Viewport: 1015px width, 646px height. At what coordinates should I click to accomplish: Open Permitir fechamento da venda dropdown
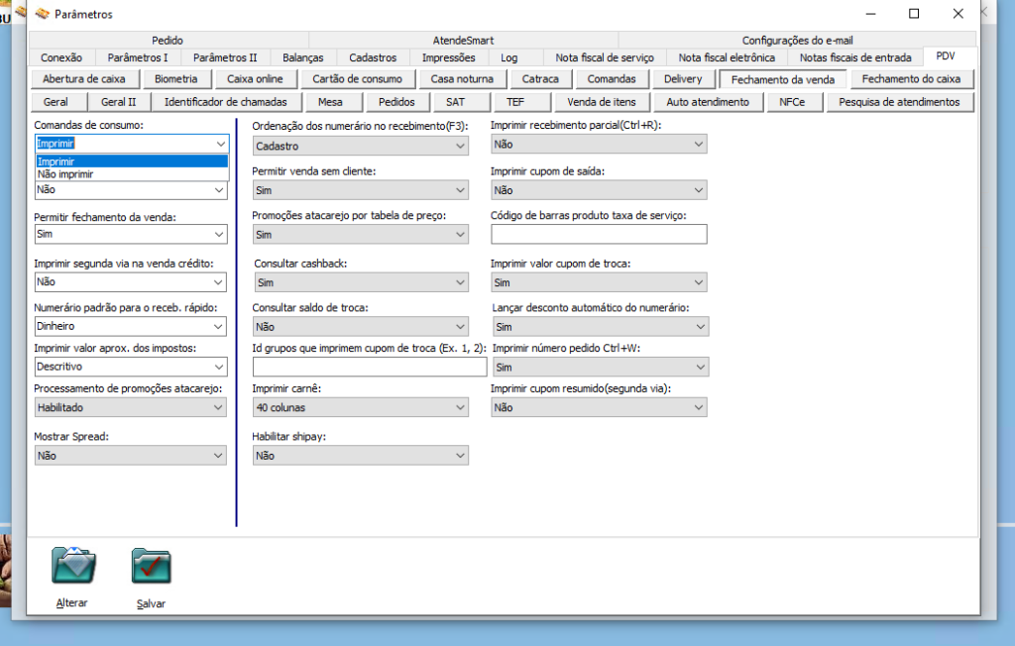[x=131, y=234]
